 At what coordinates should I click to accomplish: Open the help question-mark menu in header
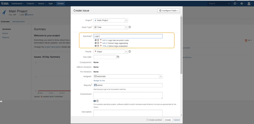click(x=235, y=3)
